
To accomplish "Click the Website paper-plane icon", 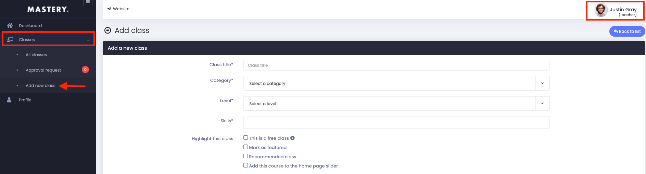I will click(x=109, y=9).
